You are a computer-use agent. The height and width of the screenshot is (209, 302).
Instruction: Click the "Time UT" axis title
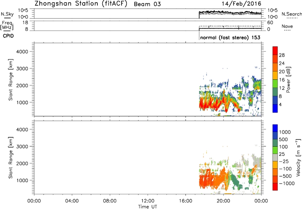tap(148, 207)
